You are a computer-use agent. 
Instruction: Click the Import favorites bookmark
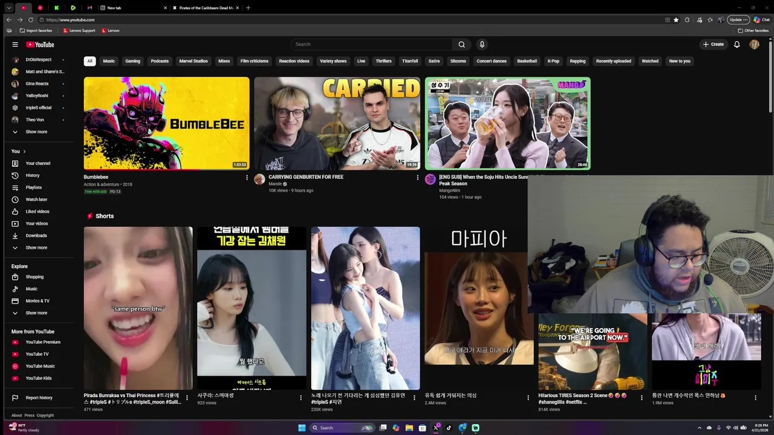[36, 30]
